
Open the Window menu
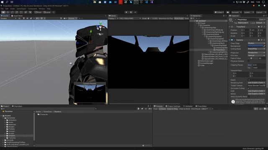click(42, 9)
